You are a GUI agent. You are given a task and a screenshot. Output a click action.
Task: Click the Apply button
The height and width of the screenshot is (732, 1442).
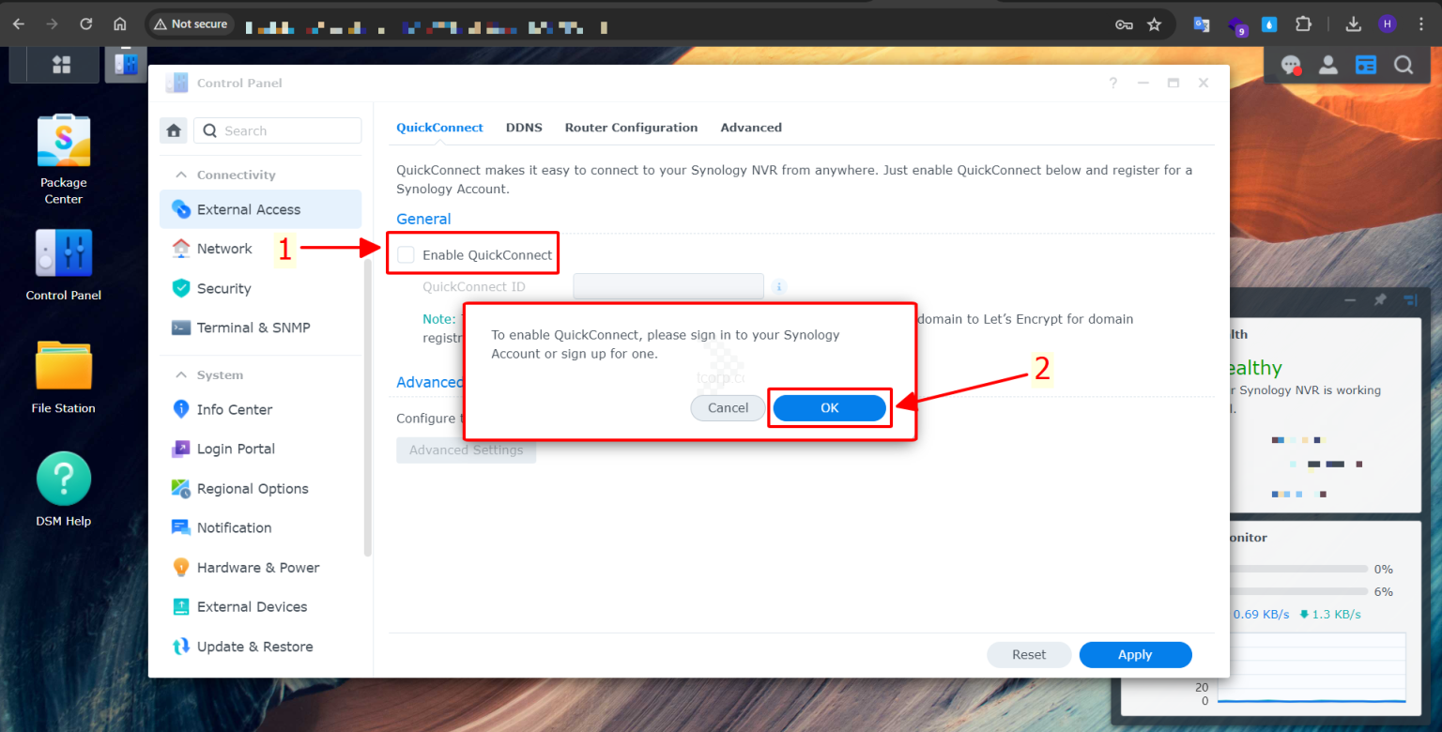(1135, 654)
